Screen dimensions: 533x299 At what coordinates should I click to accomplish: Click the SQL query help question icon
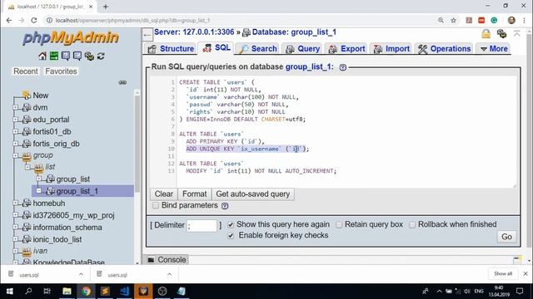tap(342, 67)
